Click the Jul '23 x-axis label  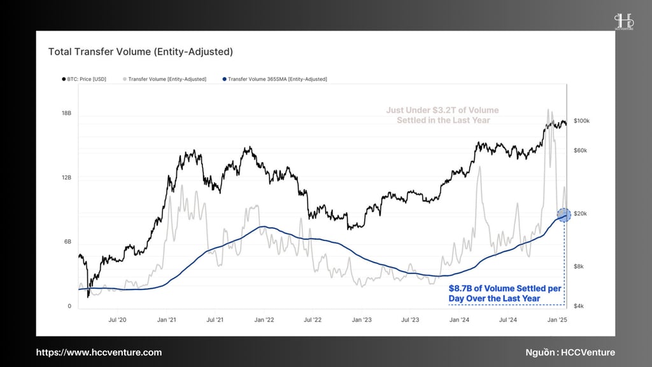click(410, 320)
